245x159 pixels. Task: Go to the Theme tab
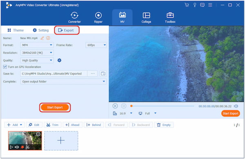point(16,30)
